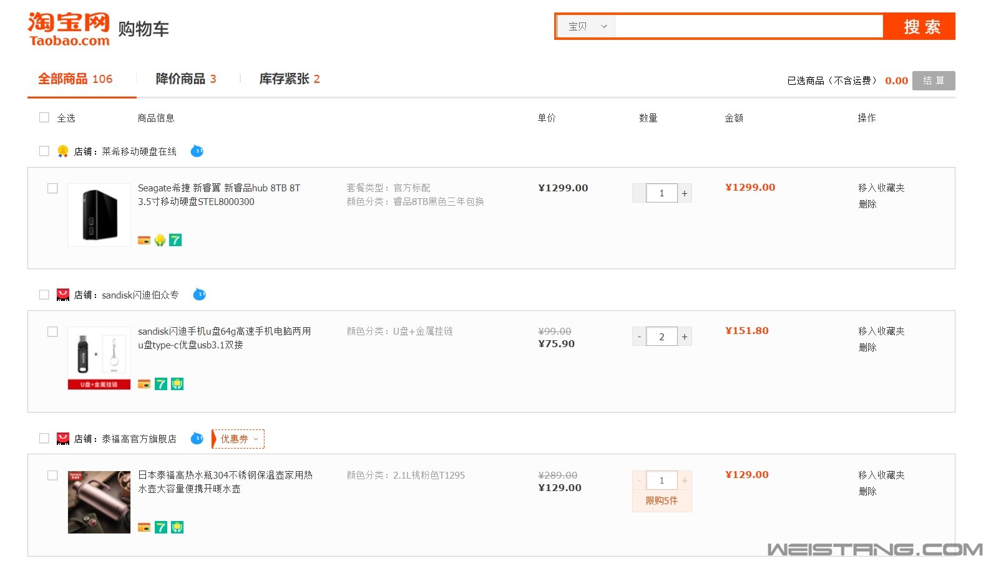Move 泰福高 thermos to favorites
The width and height of the screenshot is (991, 564).
881,475
